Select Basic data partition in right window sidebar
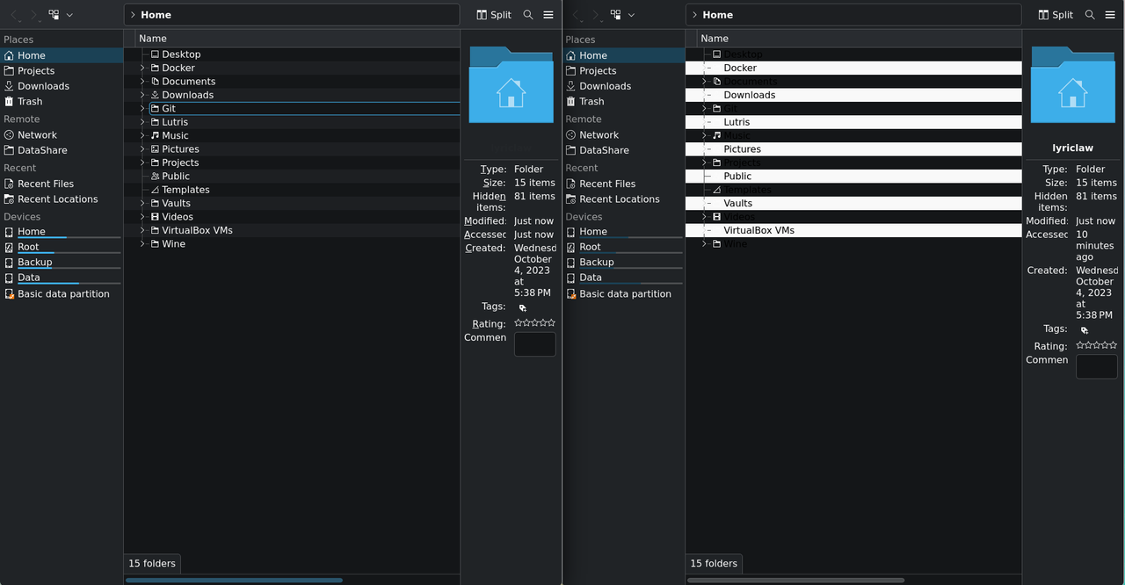 point(623,294)
